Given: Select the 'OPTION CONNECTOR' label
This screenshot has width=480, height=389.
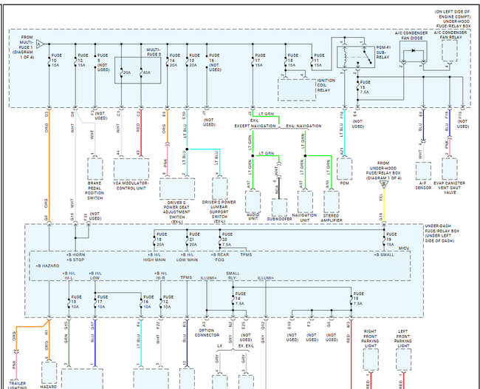Looking at the screenshot, I should (208, 333).
